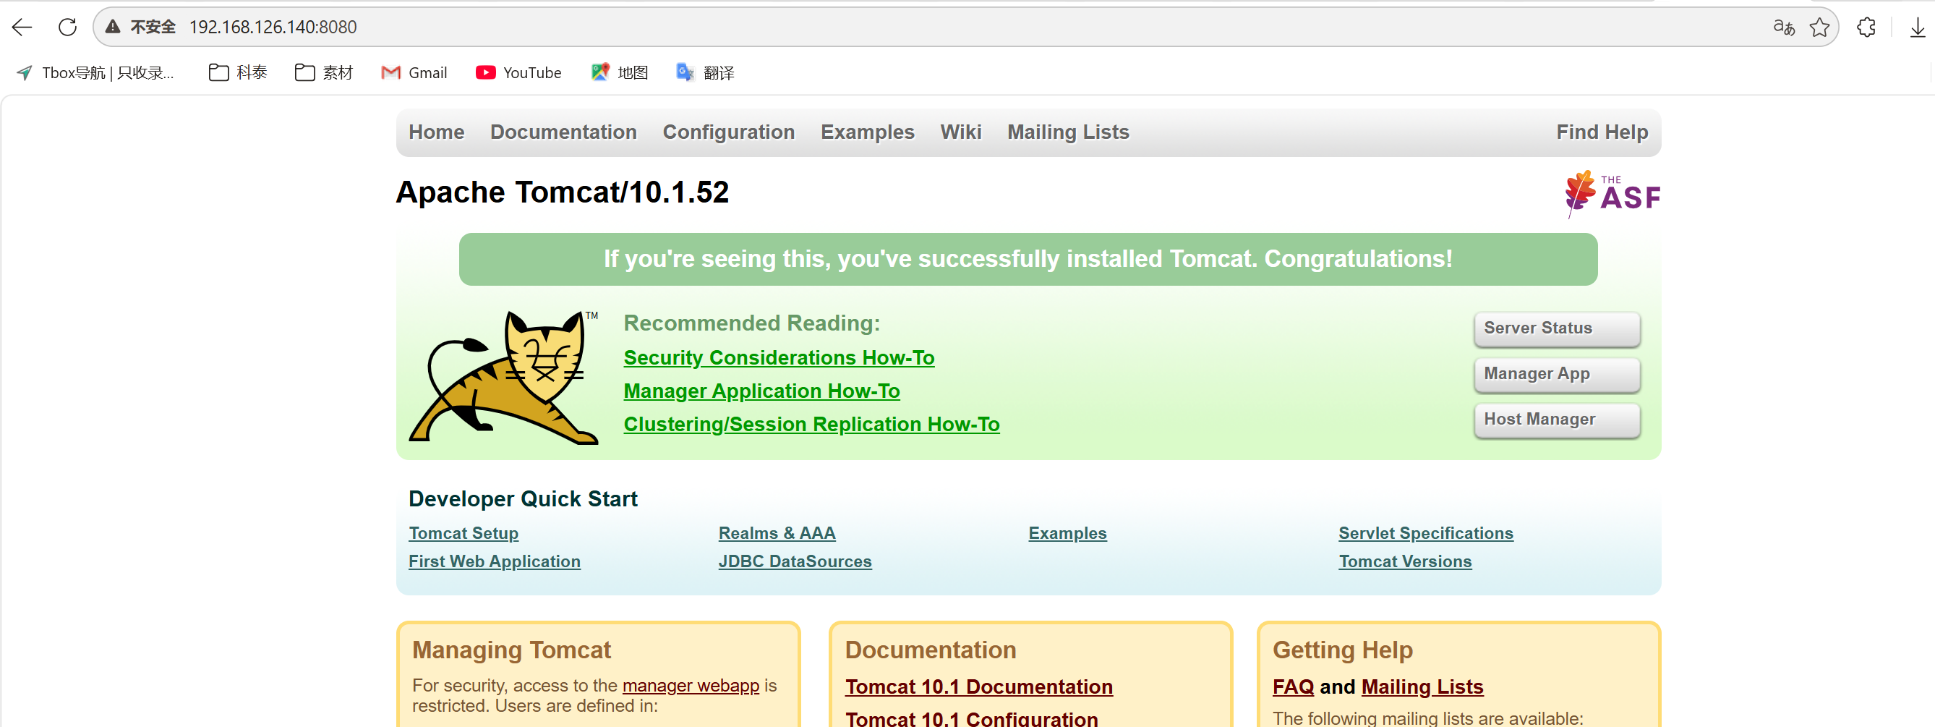This screenshot has width=1935, height=727.
Task: Open Mailing Lists in the top navigation
Action: click(1068, 132)
